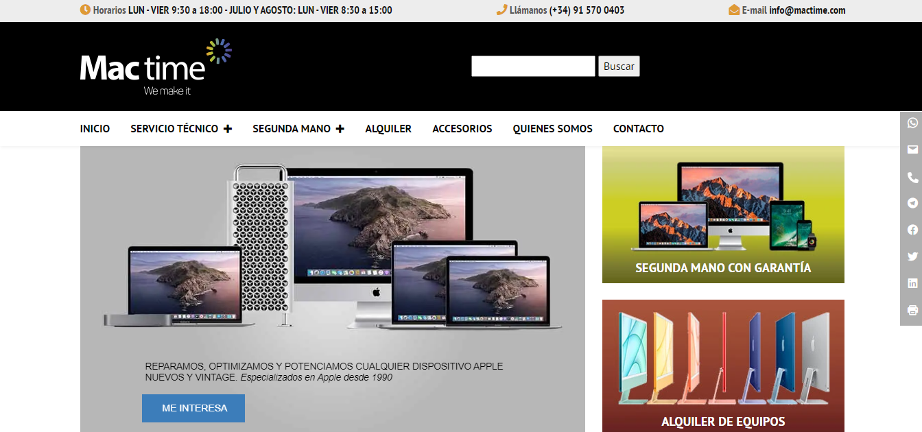
Task: Share via Twitter bird icon
Action: pos(912,256)
